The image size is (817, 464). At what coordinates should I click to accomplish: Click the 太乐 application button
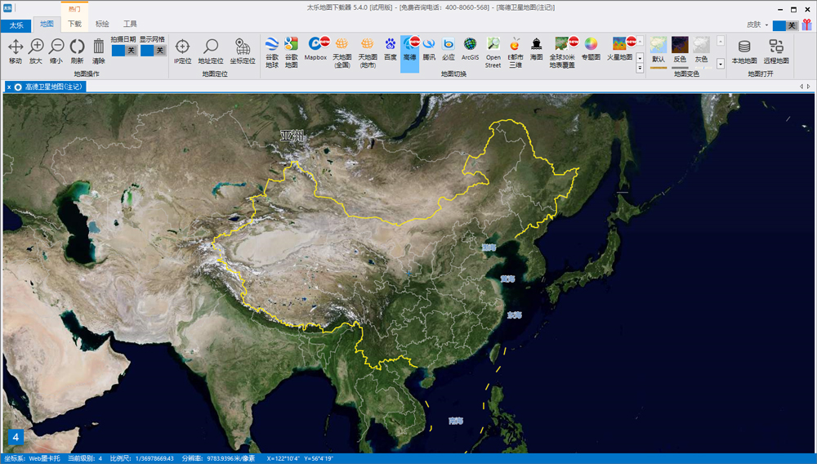click(16, 25)
